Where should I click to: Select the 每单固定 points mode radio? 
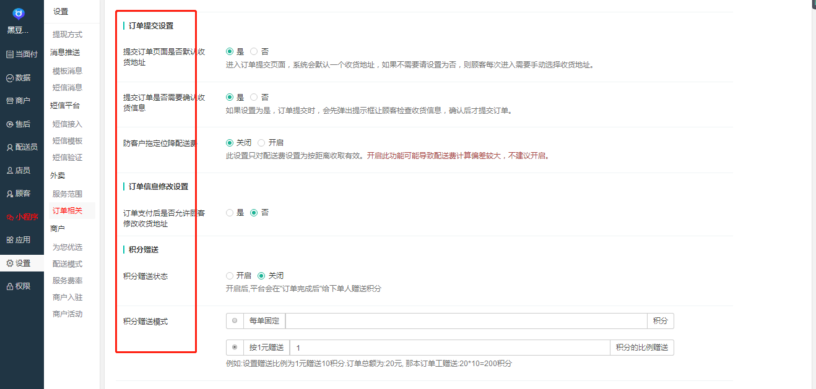click(235, 321)
